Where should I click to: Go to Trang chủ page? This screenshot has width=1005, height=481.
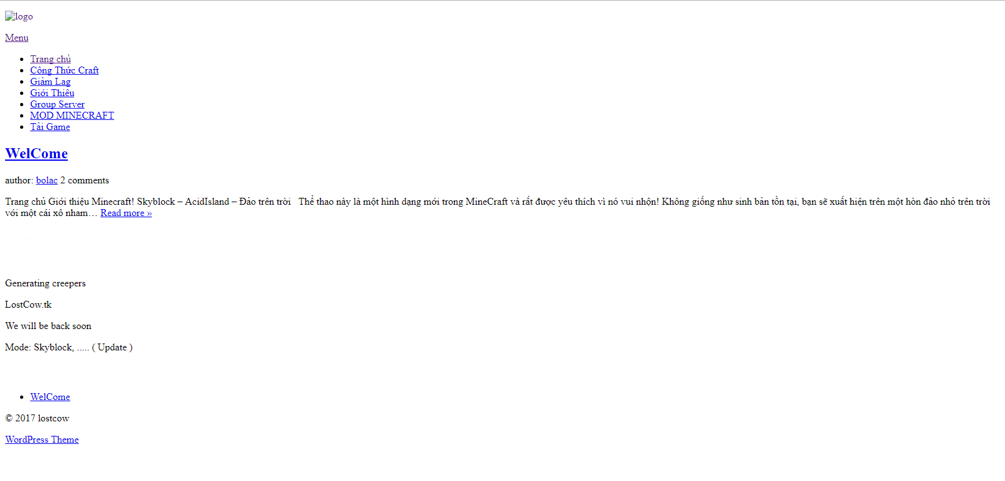click(50, 59)
